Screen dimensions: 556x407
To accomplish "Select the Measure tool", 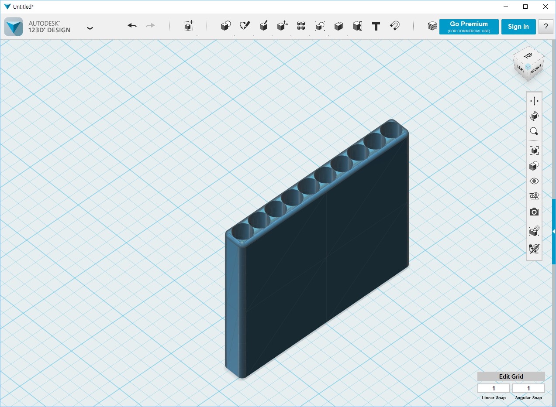I will pos(357,26).
